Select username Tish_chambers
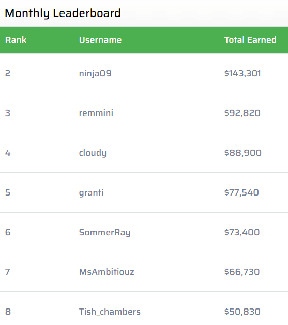This screenshot has width=288, height=325. (110, 312)
